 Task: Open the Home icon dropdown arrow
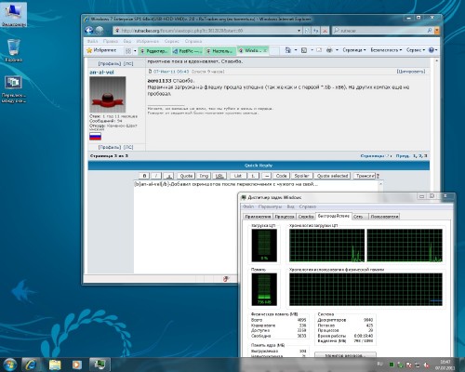click(x=296, y=50)
